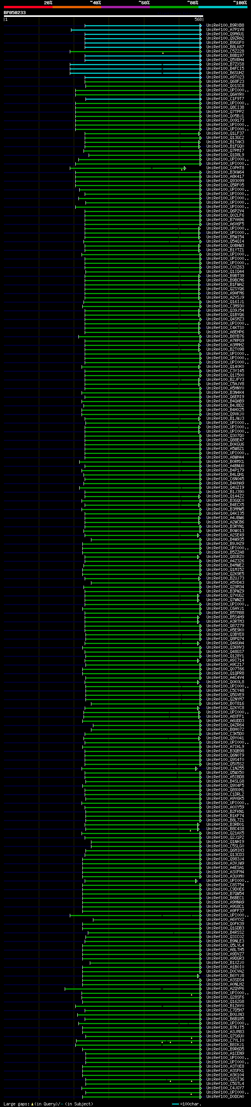
Task: Select the UniRef100_Q21AX5 label
Action: coord(225,833)
